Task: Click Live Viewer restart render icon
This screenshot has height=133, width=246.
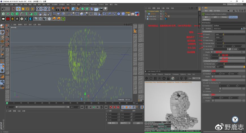Action: pos(151,78)
